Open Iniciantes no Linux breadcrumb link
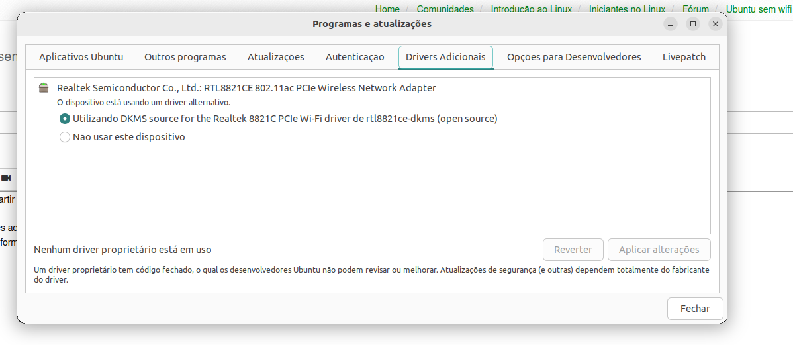The image size is (793, 345). pyautogui.click(x=627, y=9)
